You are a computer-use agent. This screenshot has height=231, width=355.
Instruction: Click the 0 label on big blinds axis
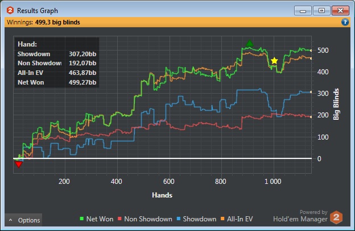click(319, 159)
